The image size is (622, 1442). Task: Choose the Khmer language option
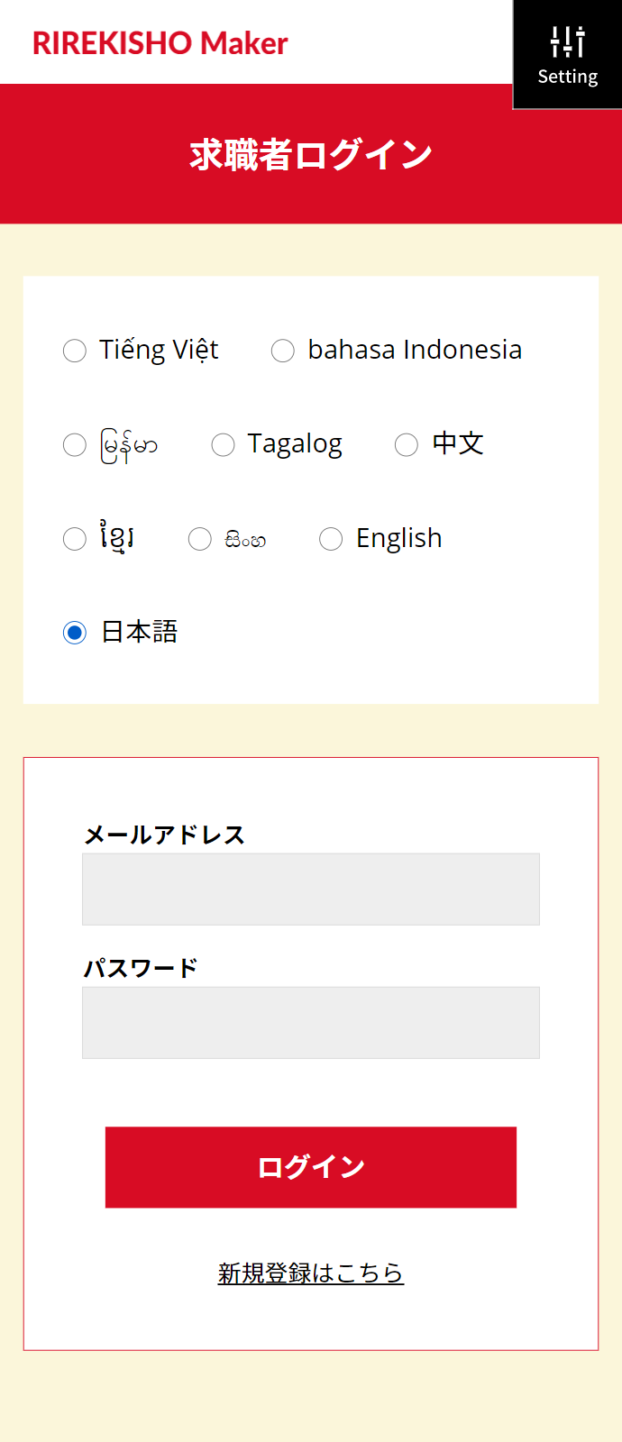point(75,539)
